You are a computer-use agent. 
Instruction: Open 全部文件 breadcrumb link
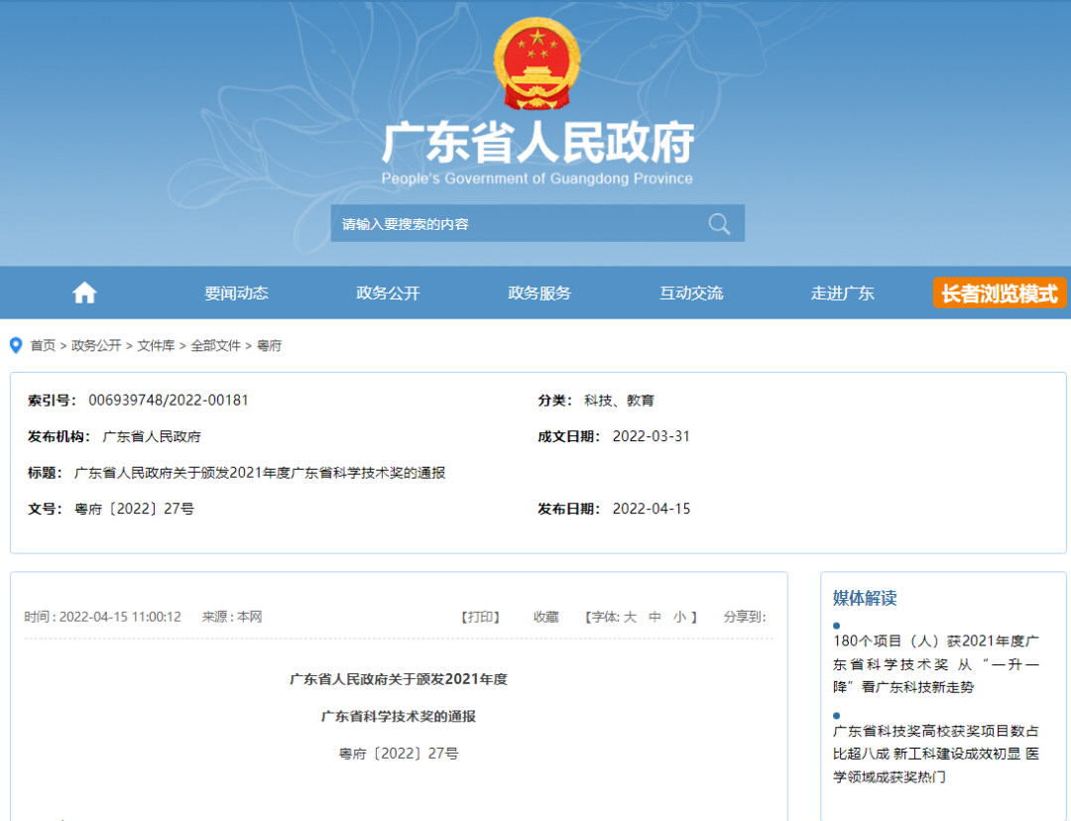[215, 345]
